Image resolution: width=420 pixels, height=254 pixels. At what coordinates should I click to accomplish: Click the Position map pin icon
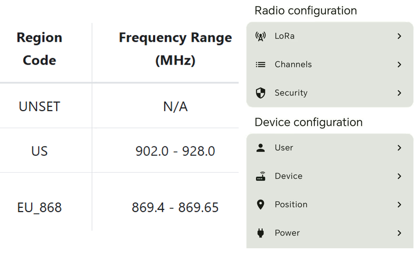260,205
